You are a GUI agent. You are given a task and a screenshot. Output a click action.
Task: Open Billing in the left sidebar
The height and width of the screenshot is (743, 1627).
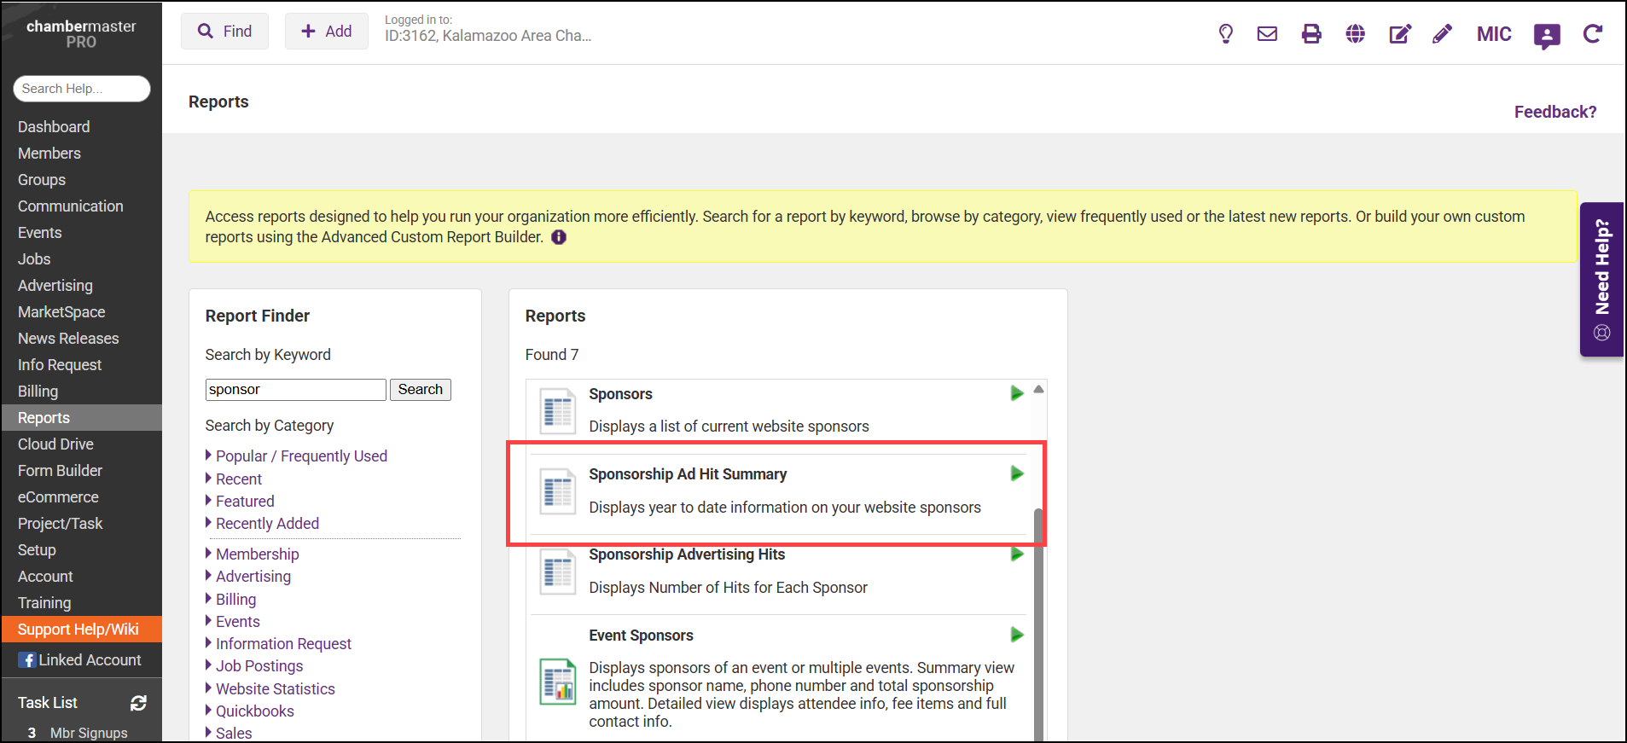(38, 392)
